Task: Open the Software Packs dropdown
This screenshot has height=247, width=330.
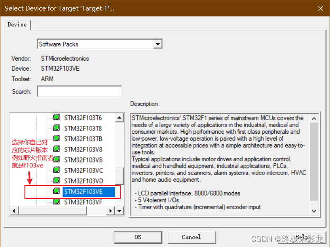Action: pyautogui.click(x=158, y=44)
